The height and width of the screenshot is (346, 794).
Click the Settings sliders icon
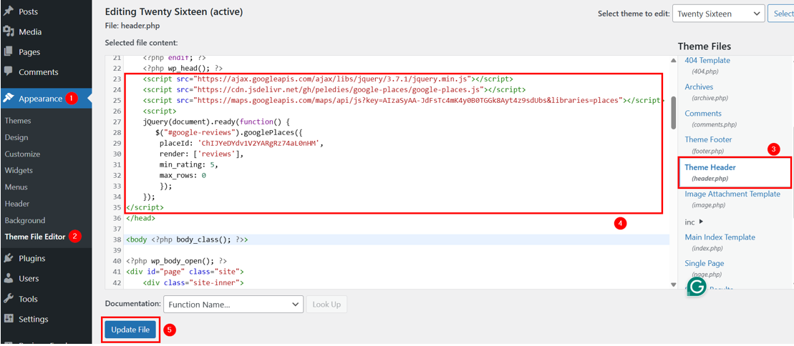pyautogui.click(x=8, y=319)
